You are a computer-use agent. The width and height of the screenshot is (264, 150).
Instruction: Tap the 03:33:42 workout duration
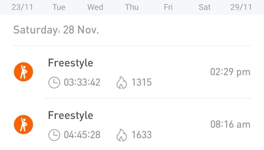click(x=82, y=83)
